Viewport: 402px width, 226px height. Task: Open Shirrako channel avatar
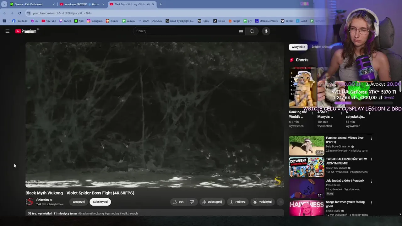(30, 202)
